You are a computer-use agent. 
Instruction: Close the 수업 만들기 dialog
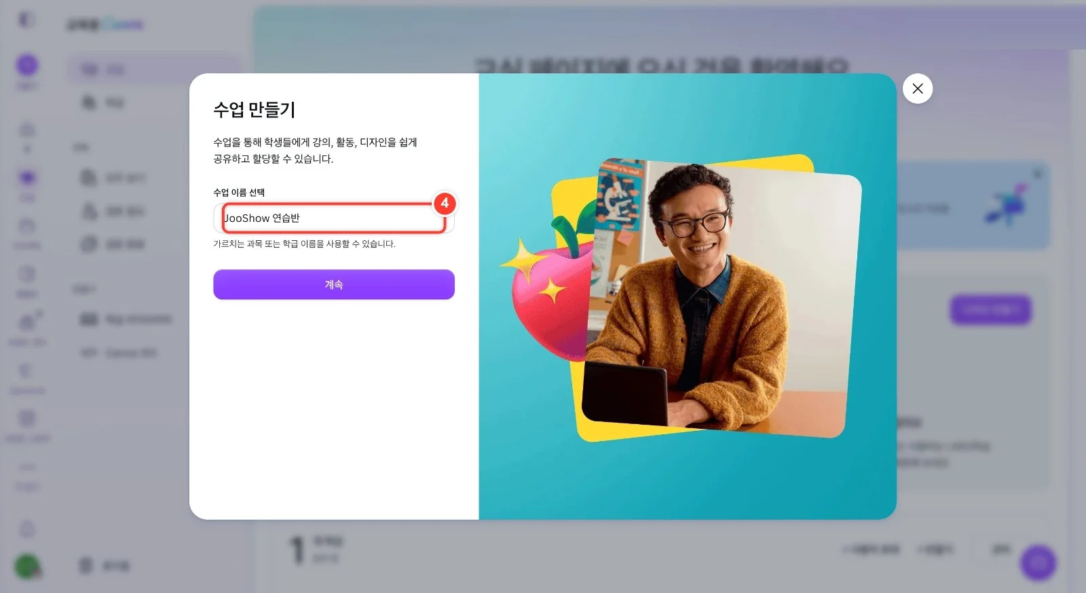click(918, 89)
